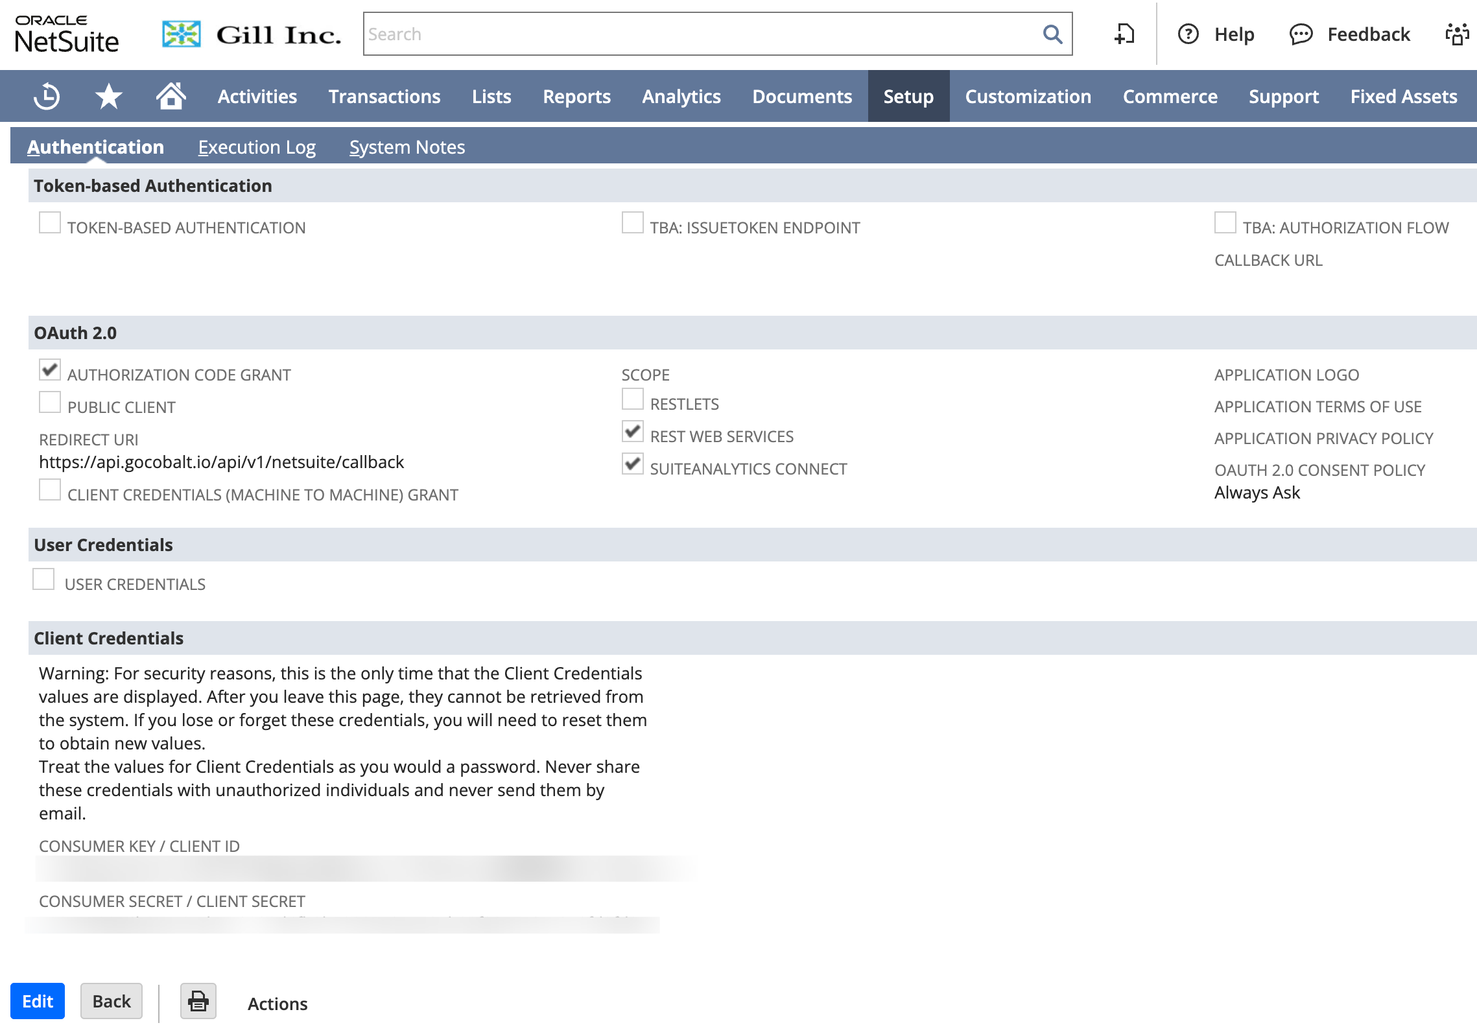1477x1036 pixels.
Task: Toggle the Authorization Code Grant checkbox
Action: (x=50, y=370)
